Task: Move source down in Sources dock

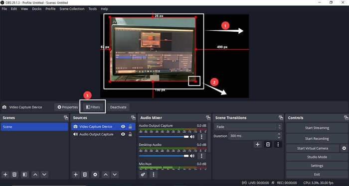Action: point(115,175)
